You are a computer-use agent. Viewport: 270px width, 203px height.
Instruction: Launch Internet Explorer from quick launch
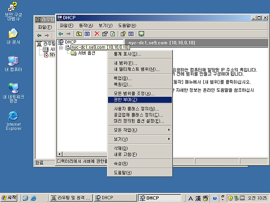pos(33,198)
